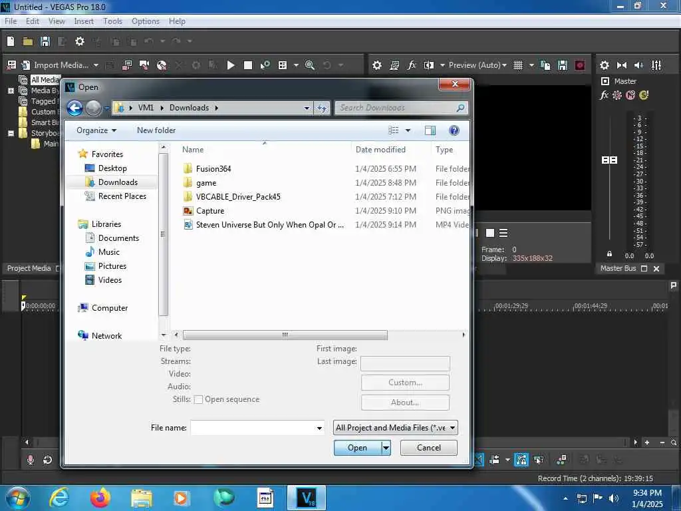Click Copy Snapshot to Clipboard icon
The height and width of the screenshot is (511, 681).
(545, 65)
